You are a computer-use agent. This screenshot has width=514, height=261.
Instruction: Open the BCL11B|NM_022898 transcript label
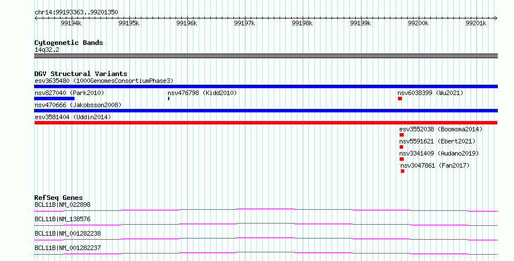62,205
